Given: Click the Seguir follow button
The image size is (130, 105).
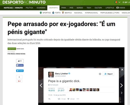Looking at the screenshot, I should pyautogui.click(x=108, y=74).
